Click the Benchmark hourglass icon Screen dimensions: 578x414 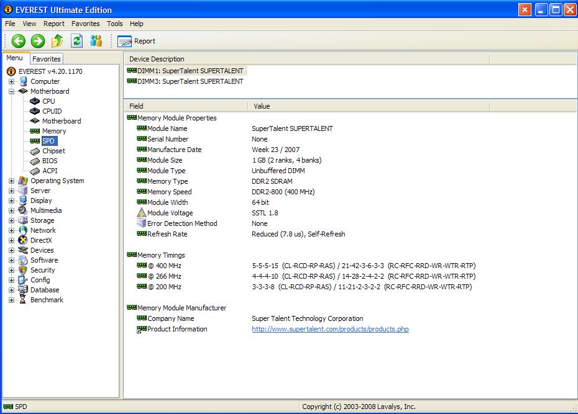pyautogui.click(x=23, y=300)
